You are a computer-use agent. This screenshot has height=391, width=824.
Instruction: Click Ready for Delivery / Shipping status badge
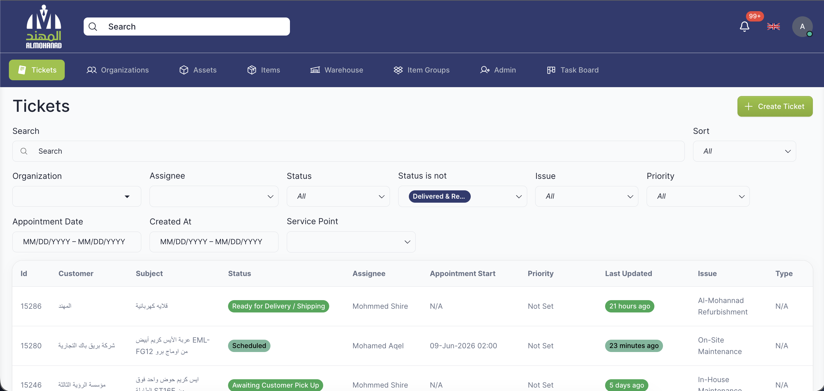(278, 306)
